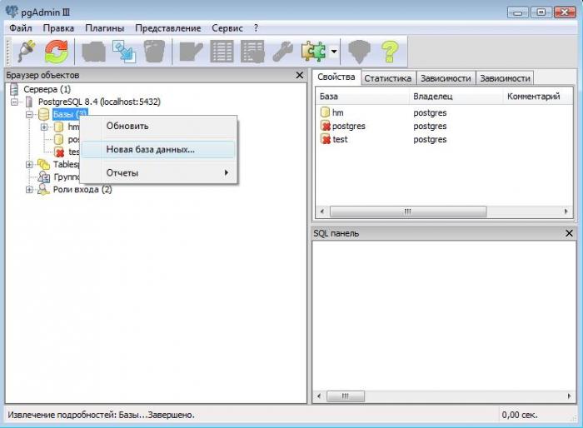This screenshot has height=428, width=583.
Task: Click the trash drop object toolbar icon
Action: click(x=154, y=52)
